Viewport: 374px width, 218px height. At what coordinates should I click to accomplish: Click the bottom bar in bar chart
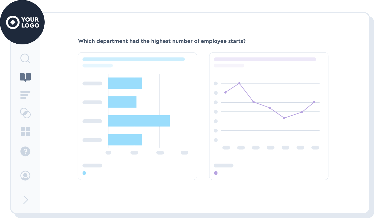point(125,140)
